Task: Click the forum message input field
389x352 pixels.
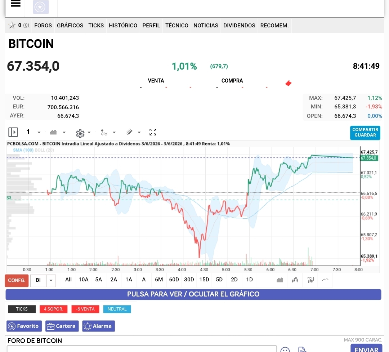Action: click(142, 348)
